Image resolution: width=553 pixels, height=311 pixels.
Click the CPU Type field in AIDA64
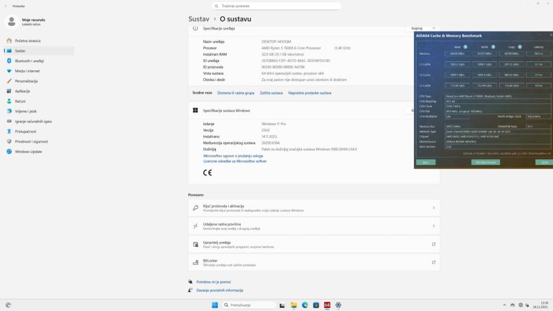[x=498, y=96]
